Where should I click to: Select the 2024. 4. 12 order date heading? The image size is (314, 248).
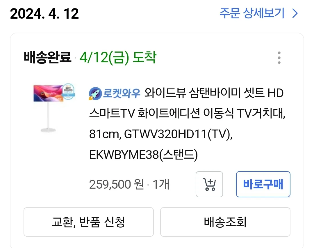[x=44, y=14]
